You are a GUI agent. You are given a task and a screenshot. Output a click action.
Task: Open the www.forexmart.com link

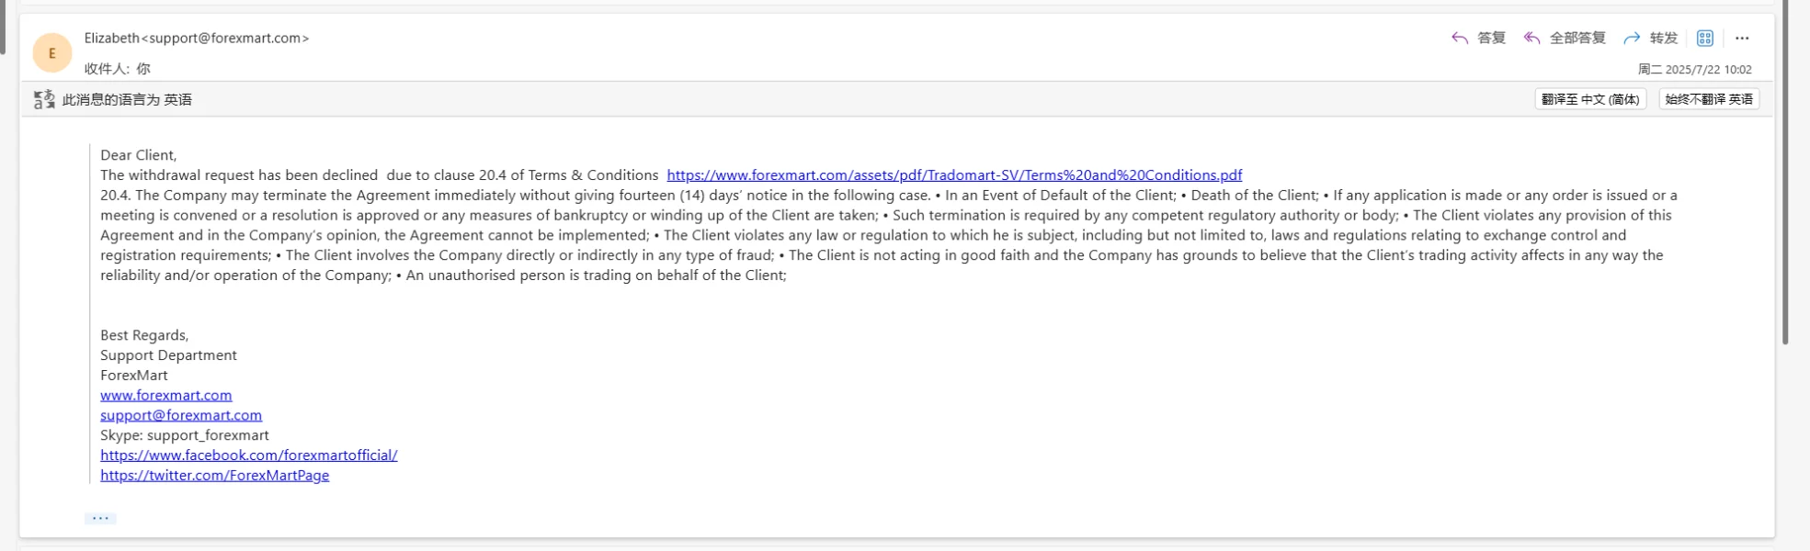pos(166,395)
